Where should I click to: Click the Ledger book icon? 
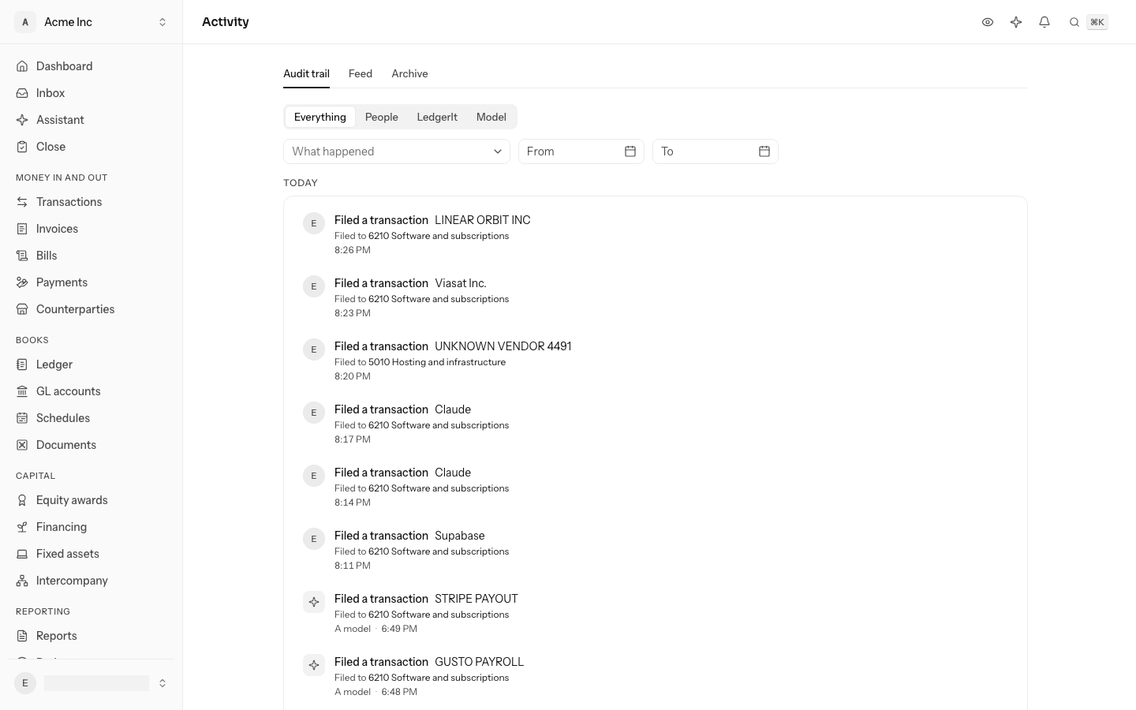22,364
